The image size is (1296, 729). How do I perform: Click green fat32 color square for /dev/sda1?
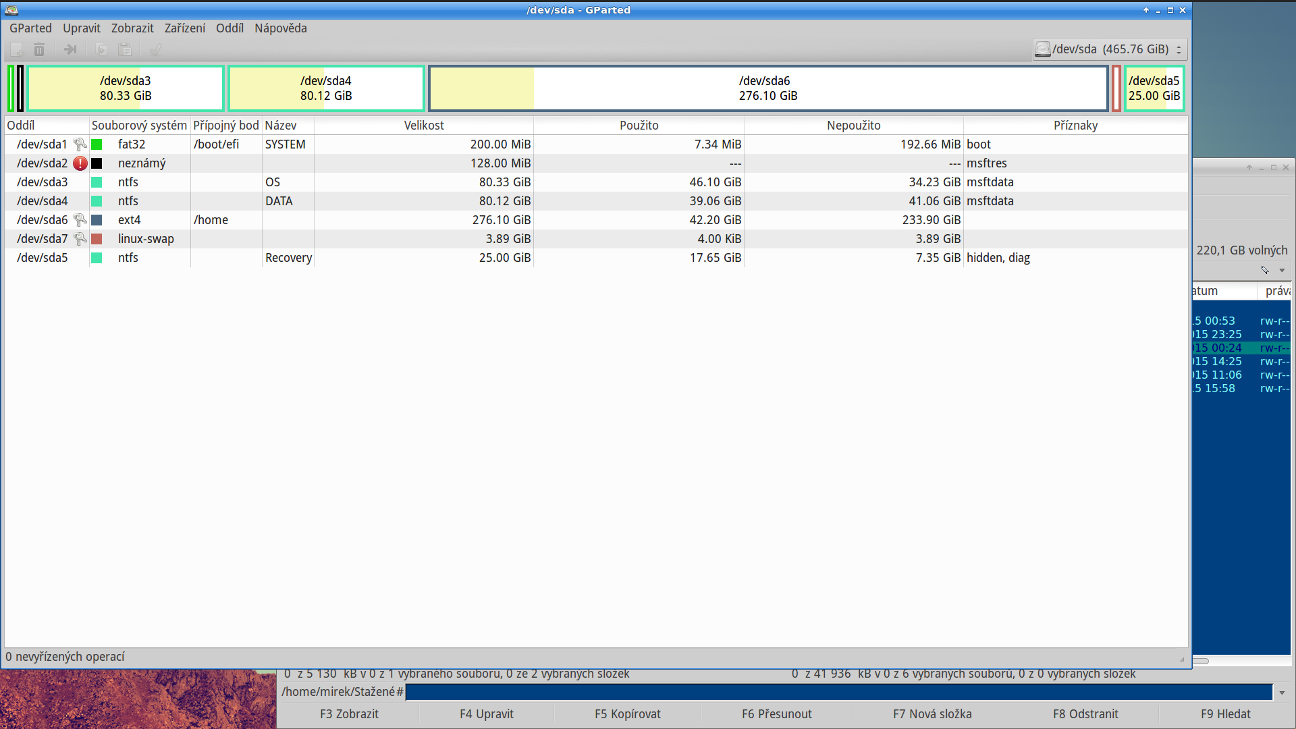(x=97, y=144)
